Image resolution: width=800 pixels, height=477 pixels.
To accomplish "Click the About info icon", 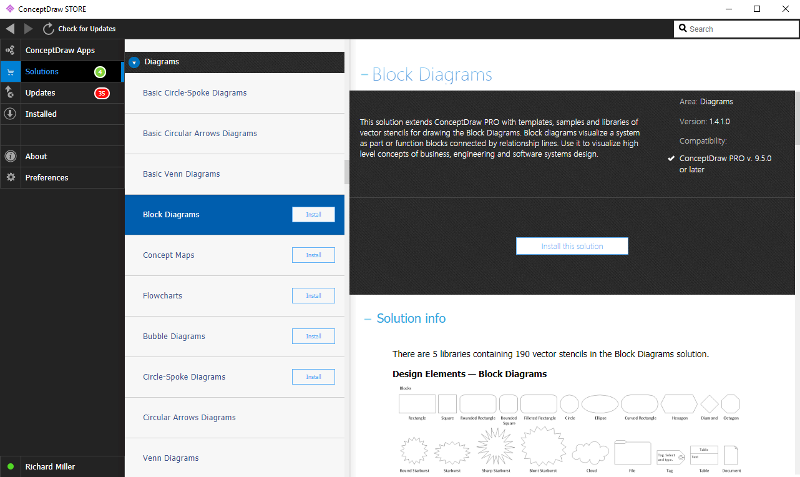I will click(x=10, y=157).
